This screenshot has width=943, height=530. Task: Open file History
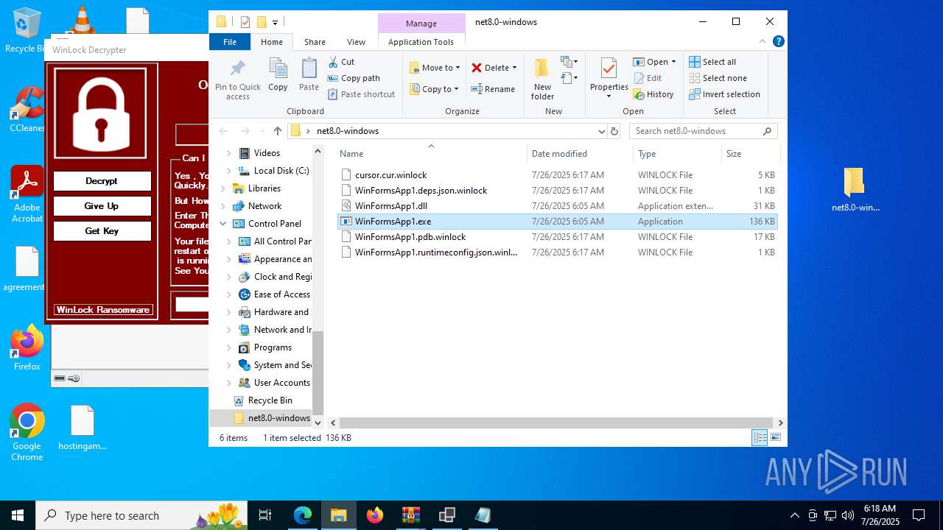pyautogui.click(x=653, y=94)
